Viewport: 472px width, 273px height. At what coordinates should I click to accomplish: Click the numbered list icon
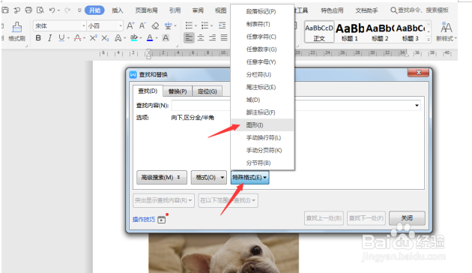205,26
